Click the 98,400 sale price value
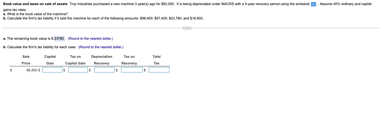 click(x=32, y=70)
